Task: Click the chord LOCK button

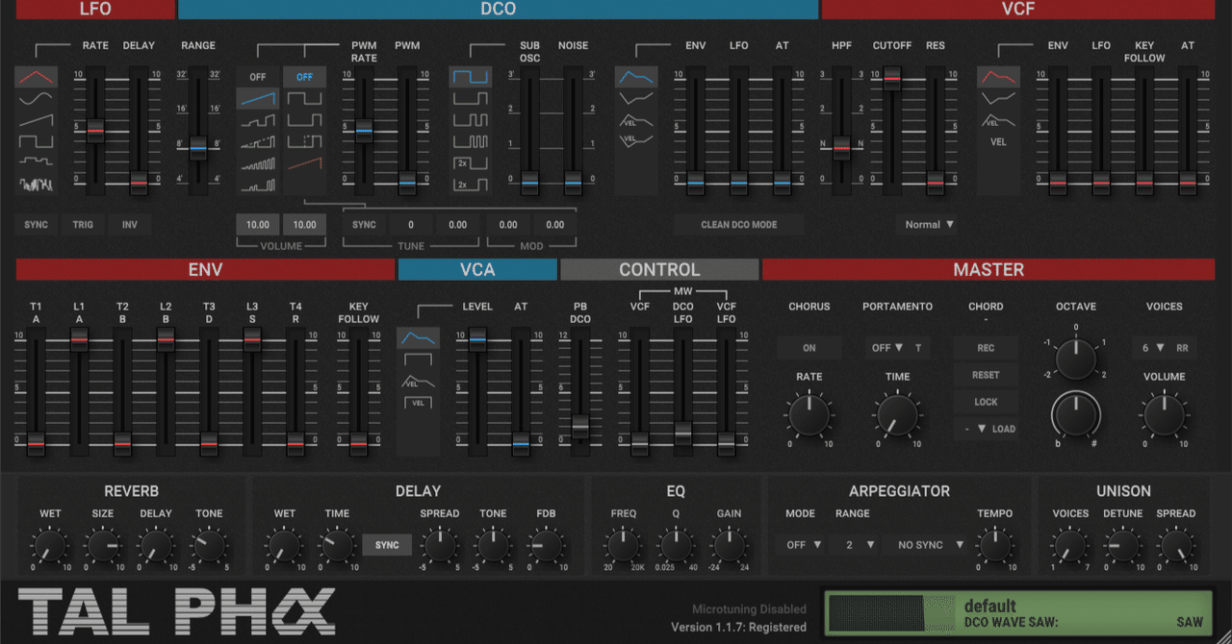Action: 986,402
